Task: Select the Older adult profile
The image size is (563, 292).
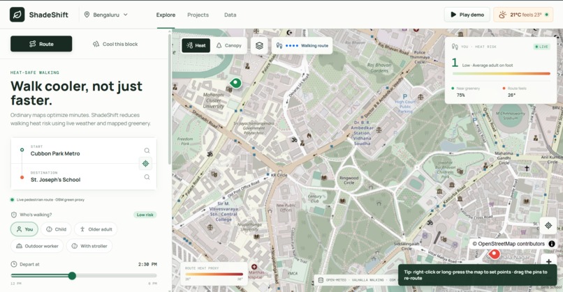Action: tap(96, 229)
